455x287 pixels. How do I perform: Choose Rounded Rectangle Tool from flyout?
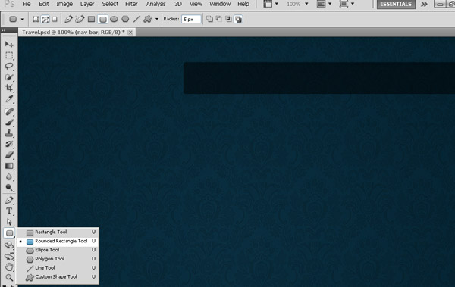point(58,241)
